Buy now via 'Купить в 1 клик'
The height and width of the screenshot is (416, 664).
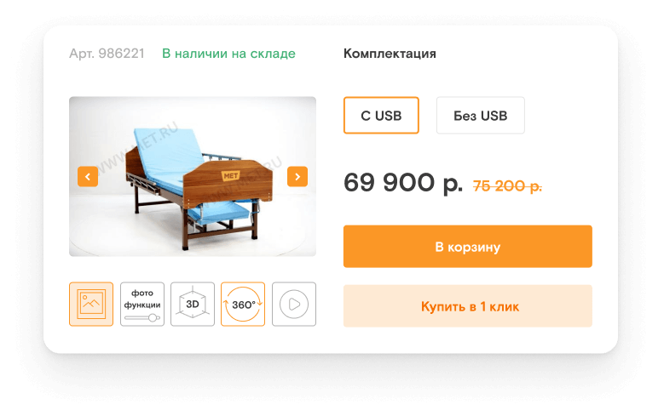pyautogui.click(x=467, y=306)
